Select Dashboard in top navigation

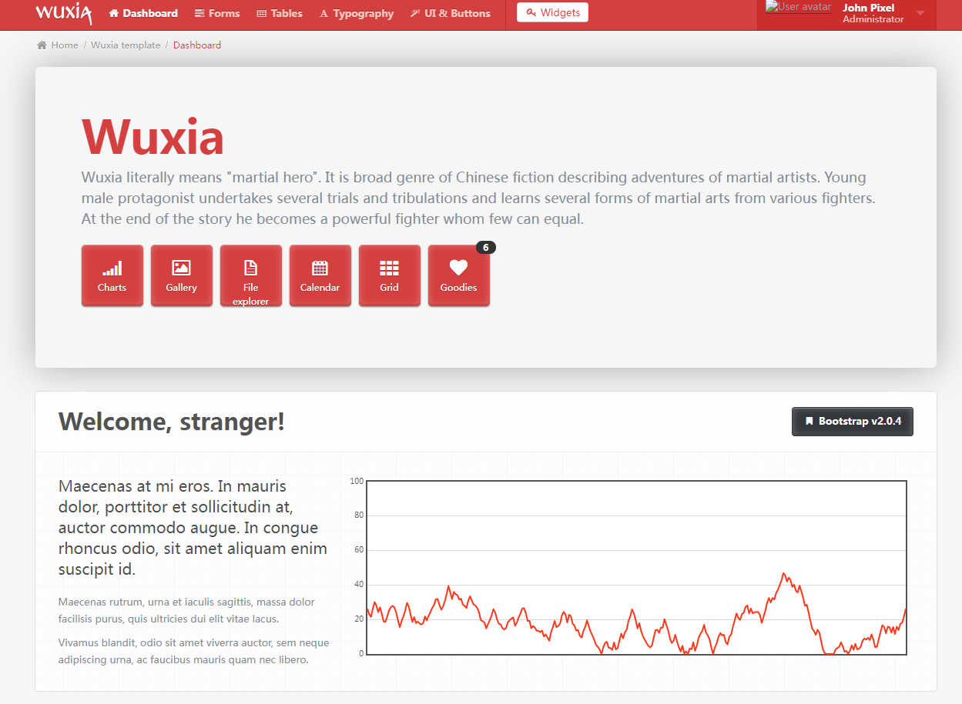143,13
